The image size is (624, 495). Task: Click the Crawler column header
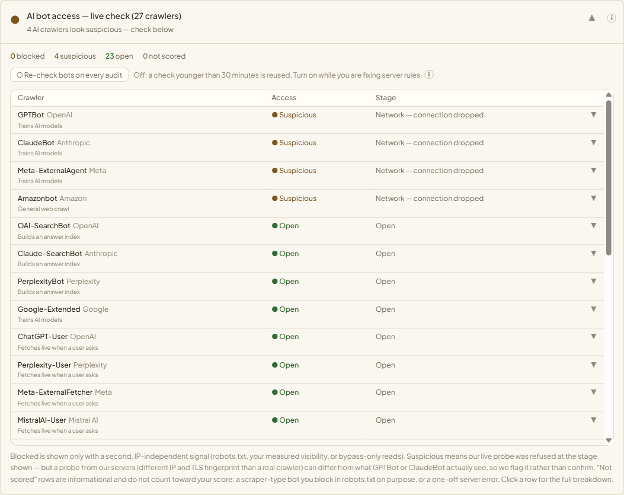tap(31, 98)
